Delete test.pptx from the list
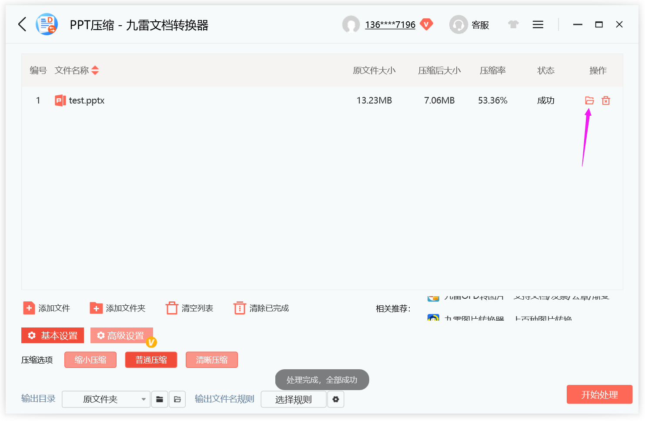 click(606, 100)
